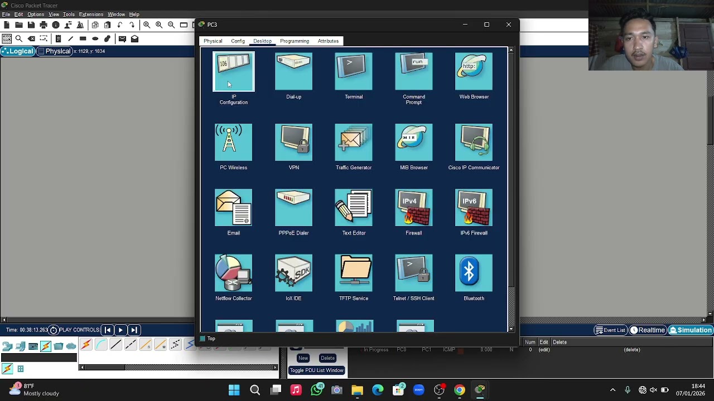Image resolution: width=714 pixels, height=401 pixels.
Task: Open the Options menu
Action: pyautogui.click(x=36, y=14)
